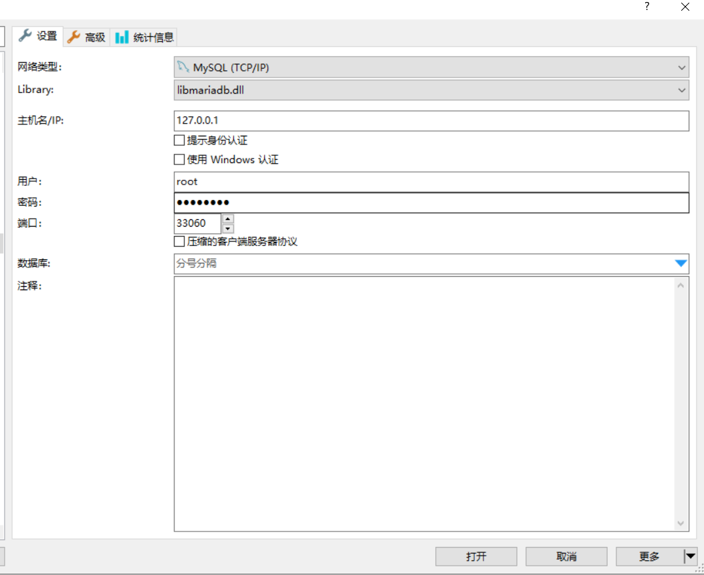The image size is (704, 575).
Task: Click the help question mark icon
Action: [646, 7]
